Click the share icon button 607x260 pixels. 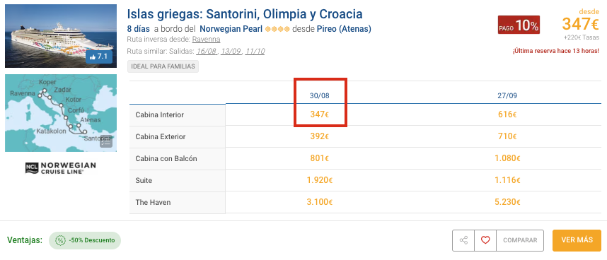coord(463,240)
